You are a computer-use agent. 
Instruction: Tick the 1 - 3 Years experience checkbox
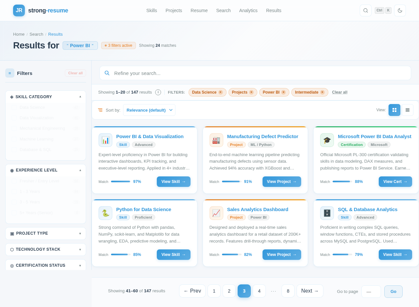click(14, 191)
